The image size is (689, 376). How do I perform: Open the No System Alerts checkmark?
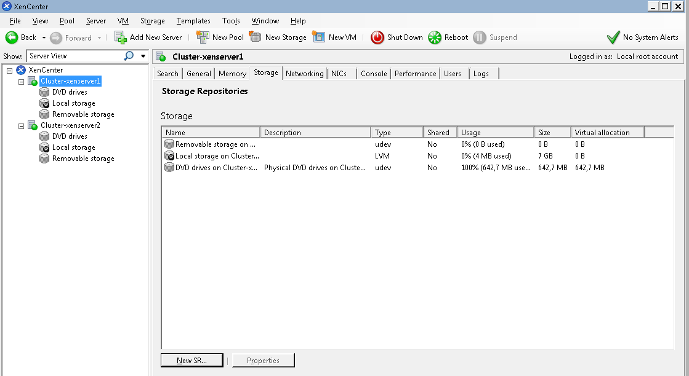(x=613, y=37)
